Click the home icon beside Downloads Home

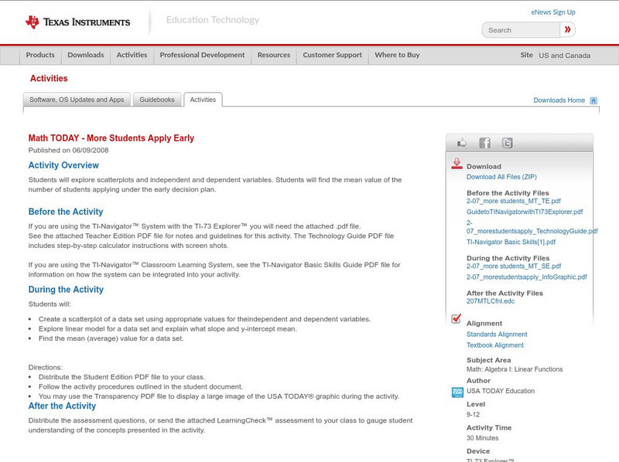(x=593, y=100)
